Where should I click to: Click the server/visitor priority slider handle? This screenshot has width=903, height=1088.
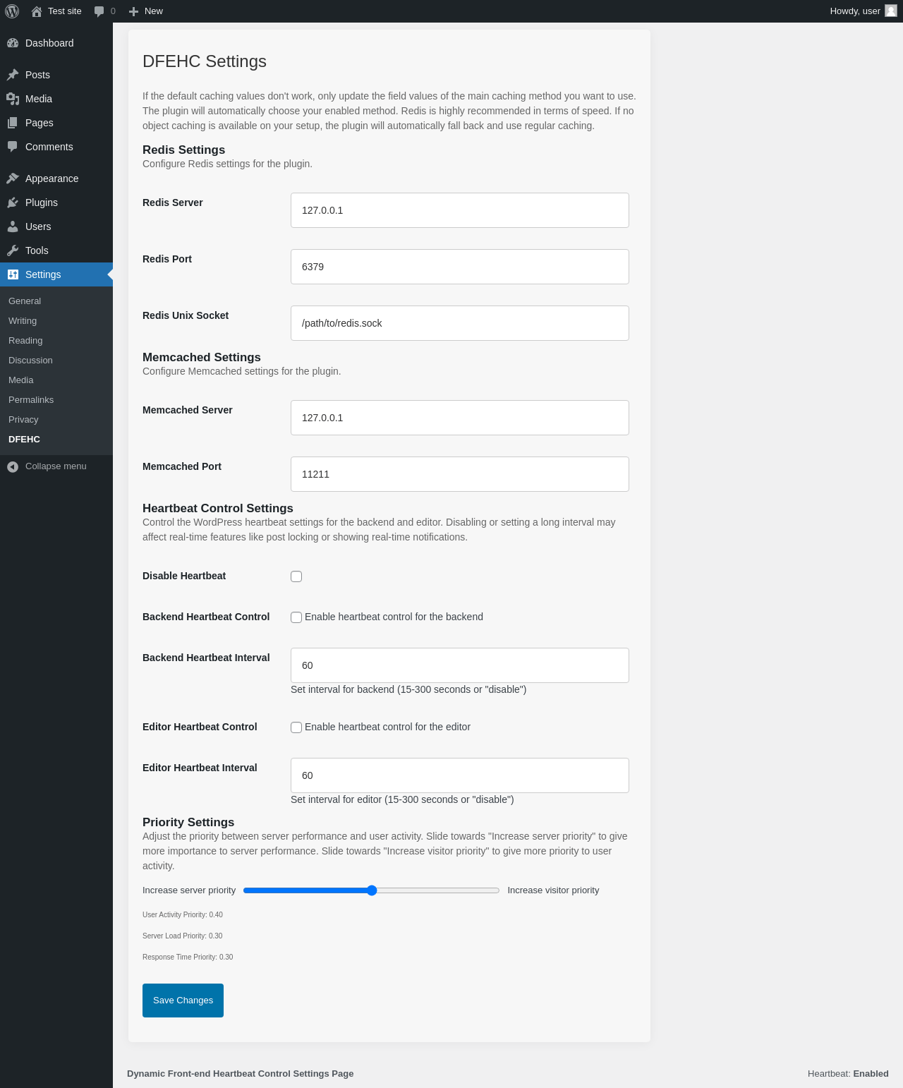click(372, 890)
